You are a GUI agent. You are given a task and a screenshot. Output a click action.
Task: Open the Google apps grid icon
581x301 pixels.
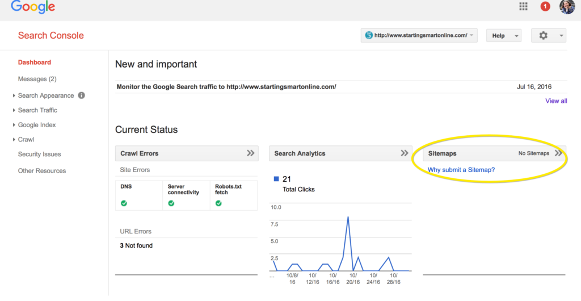pos(523,6)
